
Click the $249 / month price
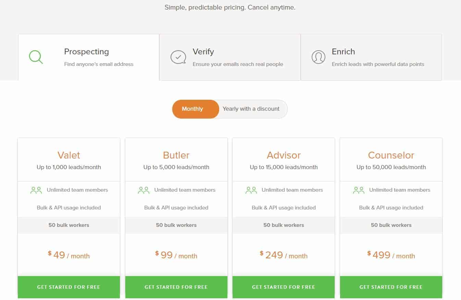click(x=284, y=255)
